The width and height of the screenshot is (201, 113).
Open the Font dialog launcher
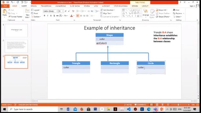74,20
